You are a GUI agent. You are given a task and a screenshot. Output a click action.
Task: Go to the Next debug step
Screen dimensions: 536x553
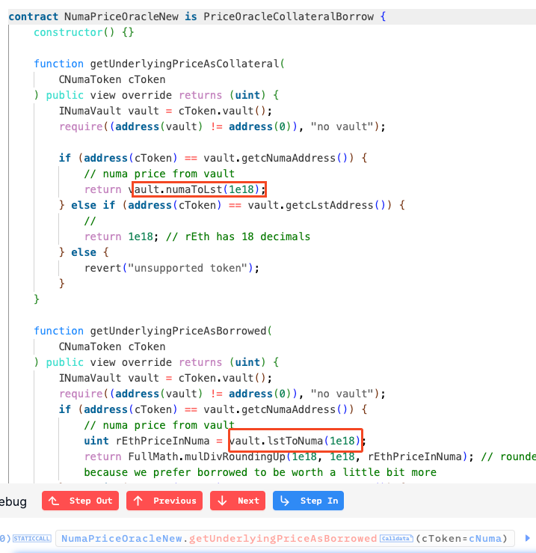point(238,501)
